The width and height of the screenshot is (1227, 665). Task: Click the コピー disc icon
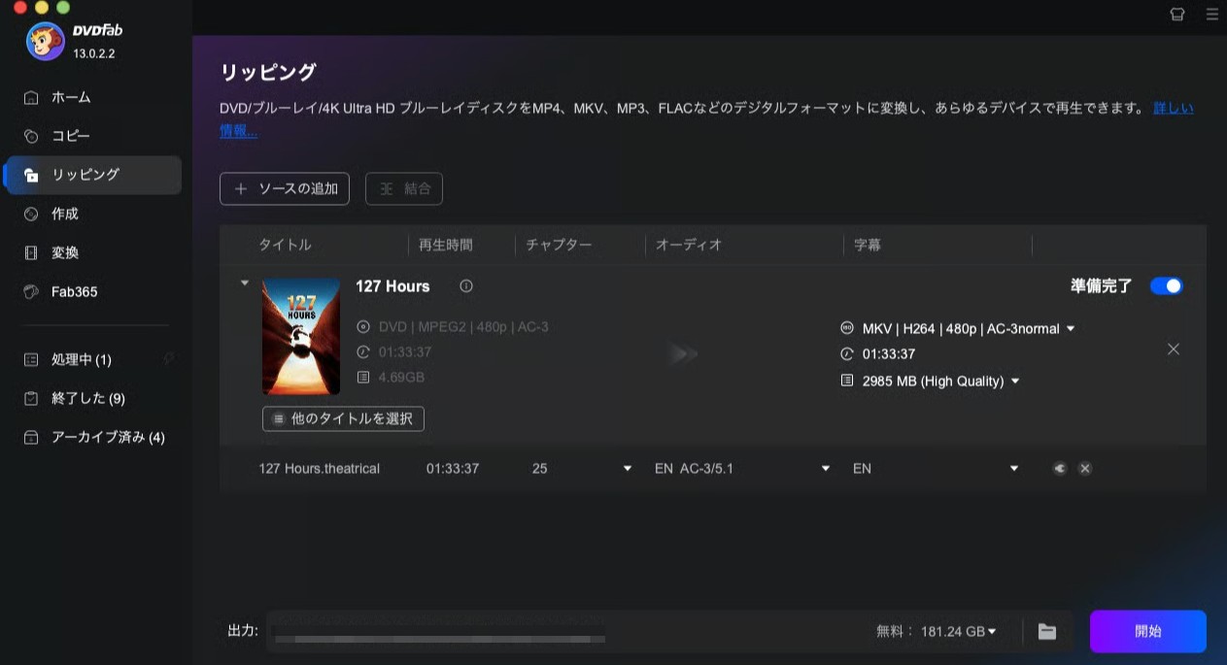coord(31,136)
